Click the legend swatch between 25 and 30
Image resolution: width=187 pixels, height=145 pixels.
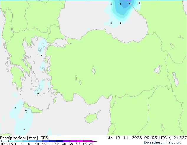pos(60,141)
